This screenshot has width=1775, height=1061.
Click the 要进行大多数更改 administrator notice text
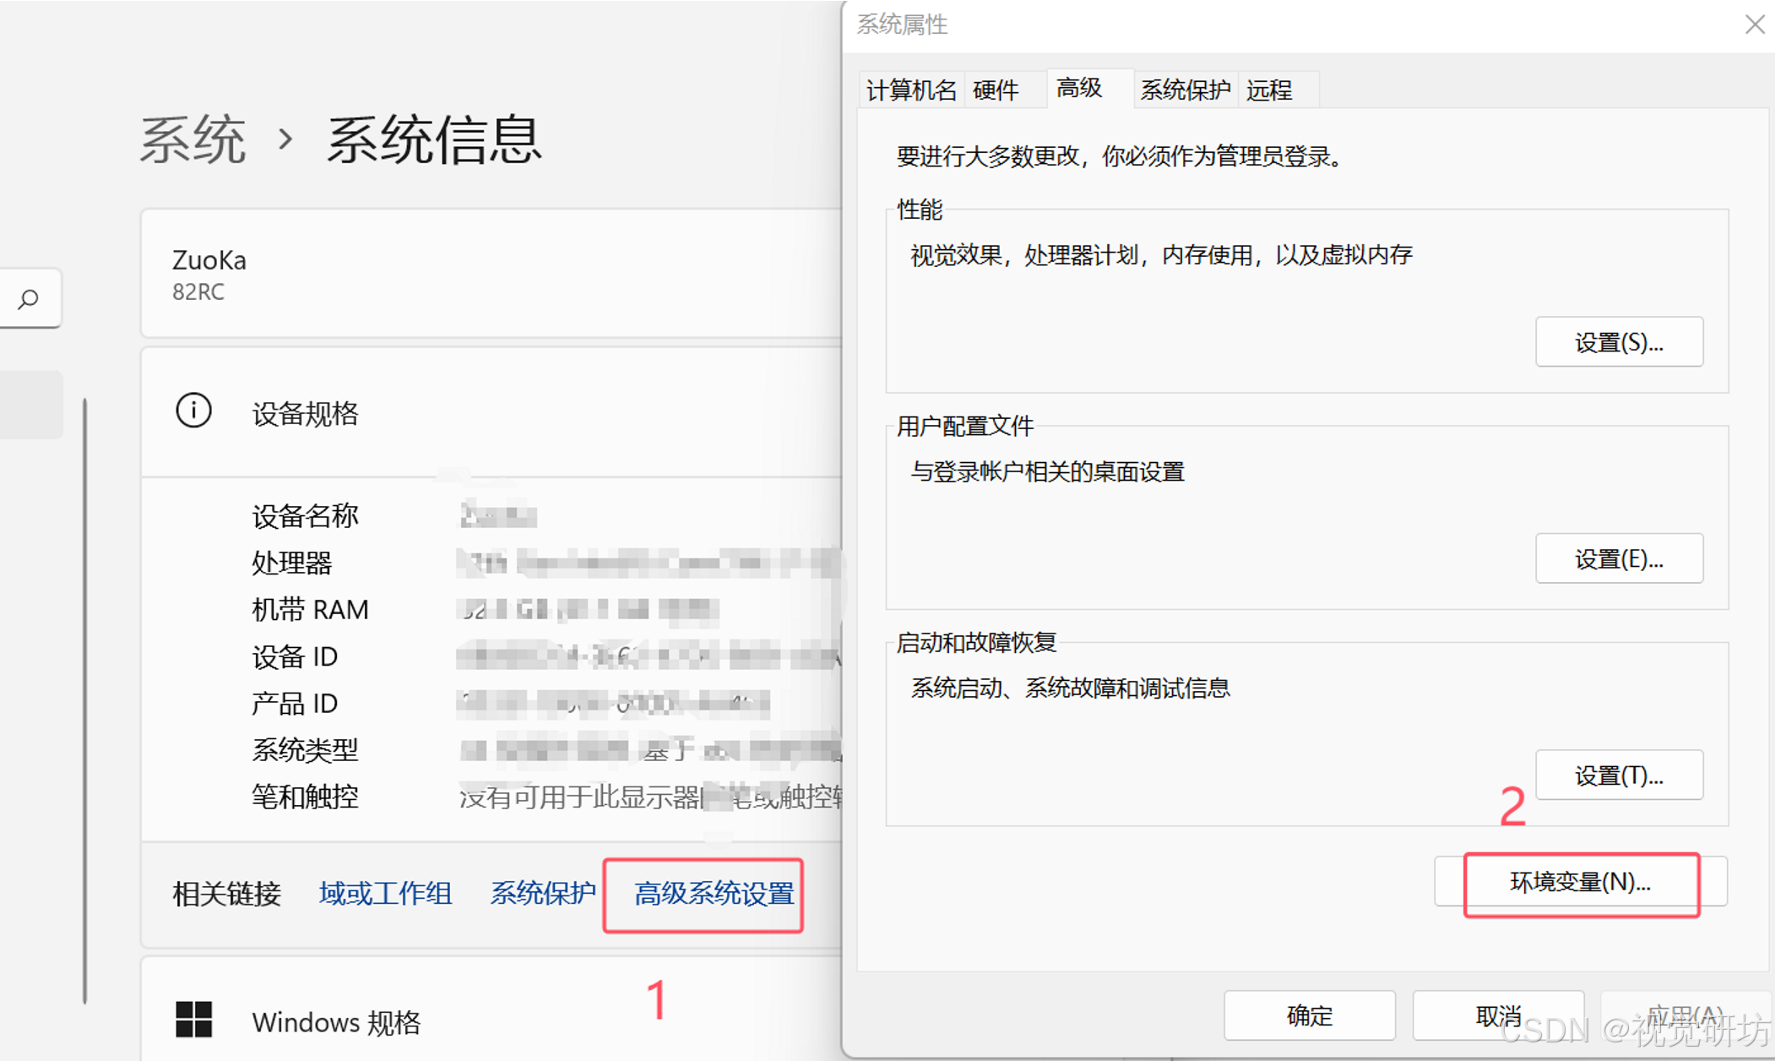click(1120, 156)
